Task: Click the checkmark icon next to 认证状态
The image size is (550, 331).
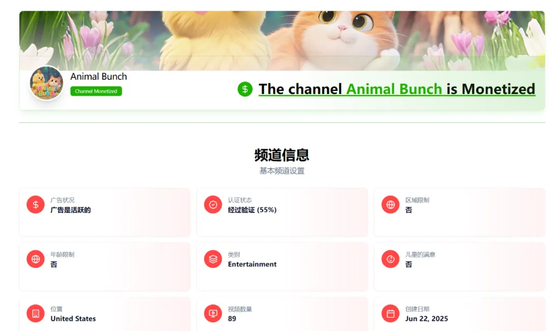Action: coord(212,205)
